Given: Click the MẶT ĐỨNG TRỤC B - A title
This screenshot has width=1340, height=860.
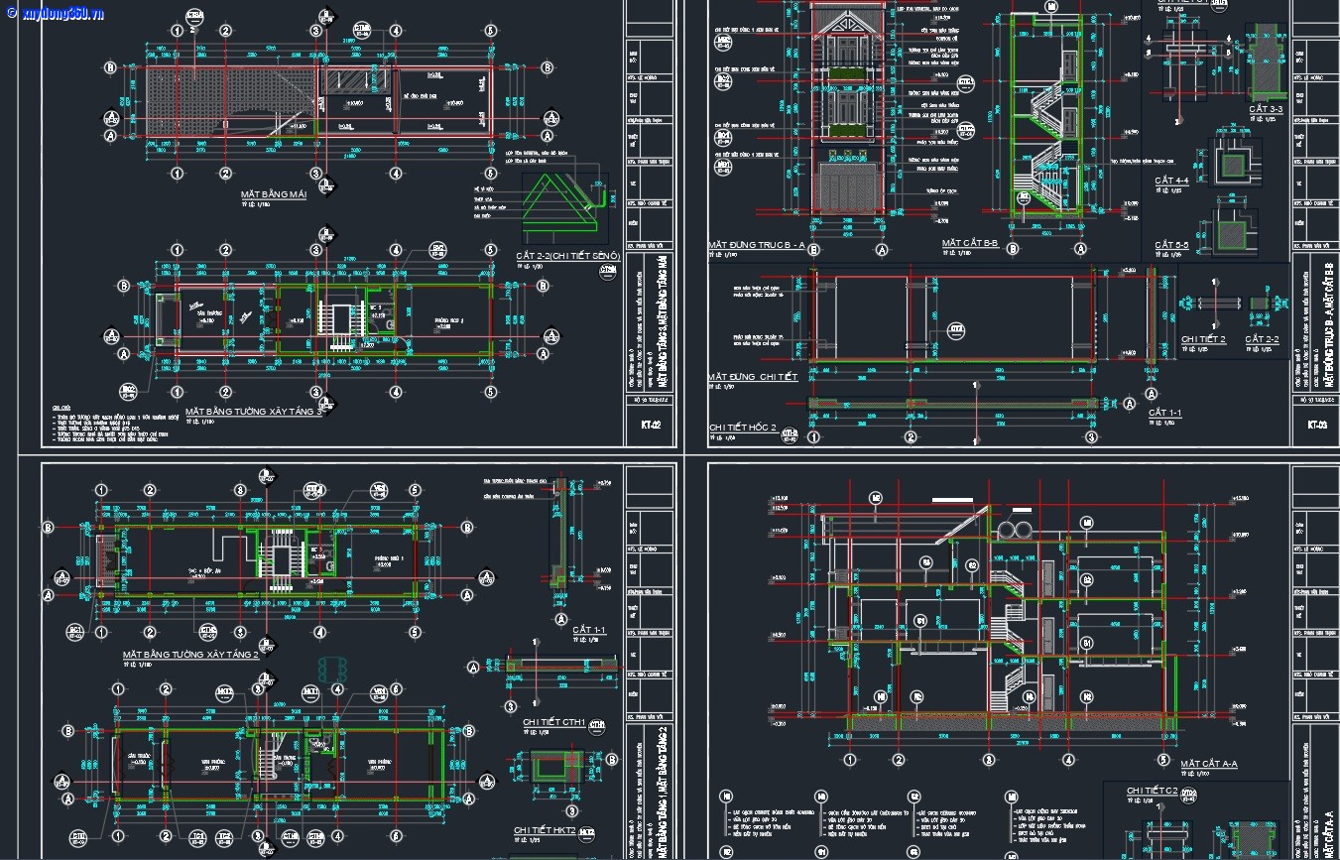Looking at the screenshot, I should [756, 244].
